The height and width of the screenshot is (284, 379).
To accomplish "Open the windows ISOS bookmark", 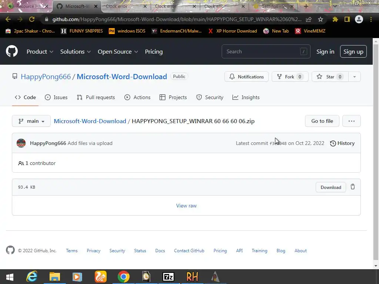I will (127, 31).
